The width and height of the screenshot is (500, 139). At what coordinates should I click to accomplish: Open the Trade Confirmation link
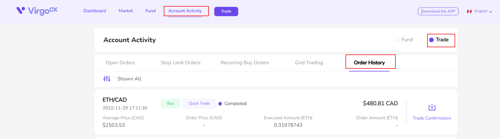tap(432, 118)
